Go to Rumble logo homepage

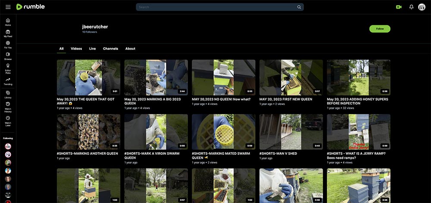[x=31, y=7]
